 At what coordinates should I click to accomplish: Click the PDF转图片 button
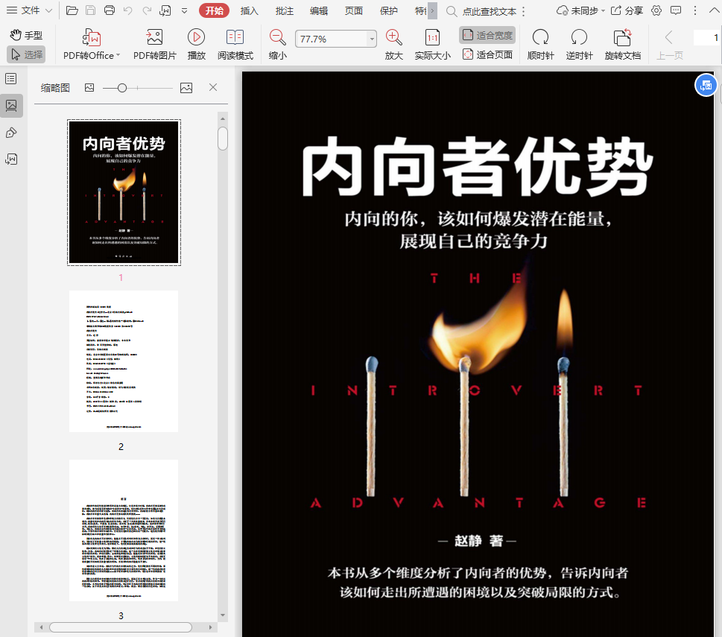click(155, 44)
